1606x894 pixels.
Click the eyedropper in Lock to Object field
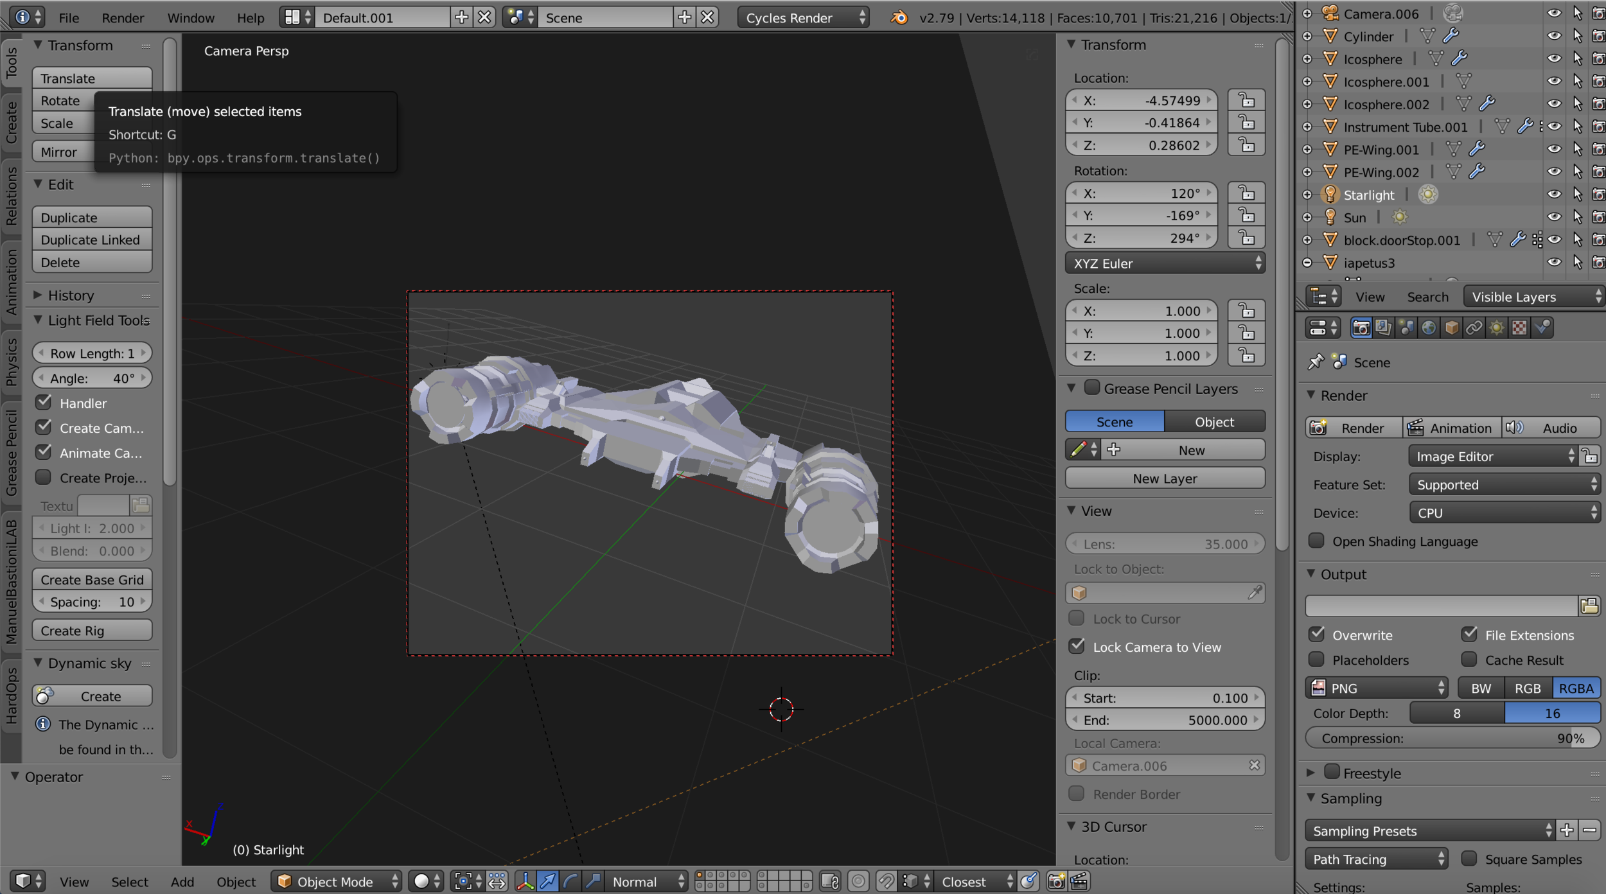[x=1254, y=592]
